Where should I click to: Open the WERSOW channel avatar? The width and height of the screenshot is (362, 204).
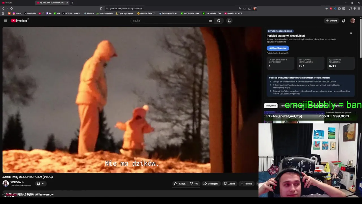click(6, 184)
